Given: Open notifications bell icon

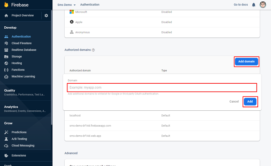Looking at the screenshot, I should tap(253, 5).
